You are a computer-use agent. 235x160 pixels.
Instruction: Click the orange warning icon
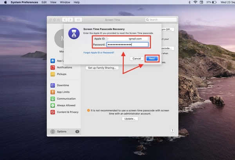(x=89, y=110)
